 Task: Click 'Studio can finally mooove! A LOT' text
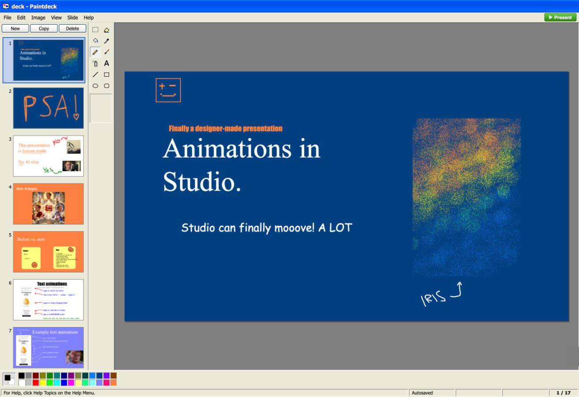point(267,228)
